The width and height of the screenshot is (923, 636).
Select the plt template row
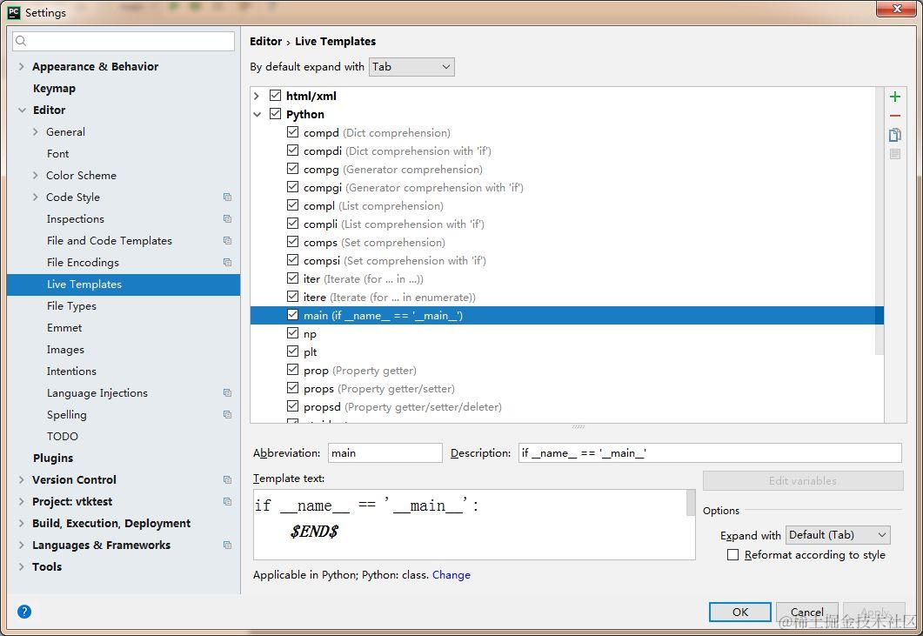pos(567,351)
